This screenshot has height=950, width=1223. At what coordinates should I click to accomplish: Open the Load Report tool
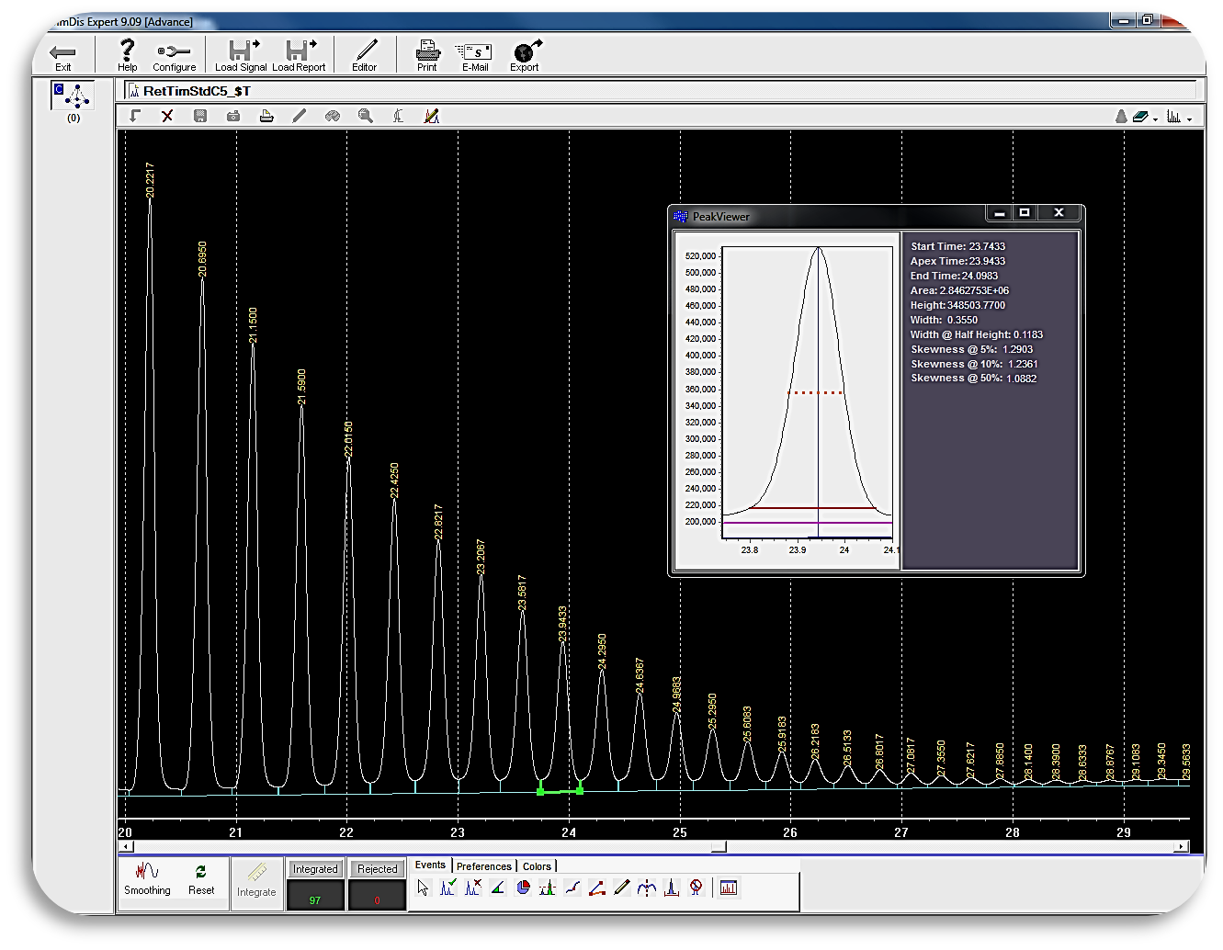[299, 53]
